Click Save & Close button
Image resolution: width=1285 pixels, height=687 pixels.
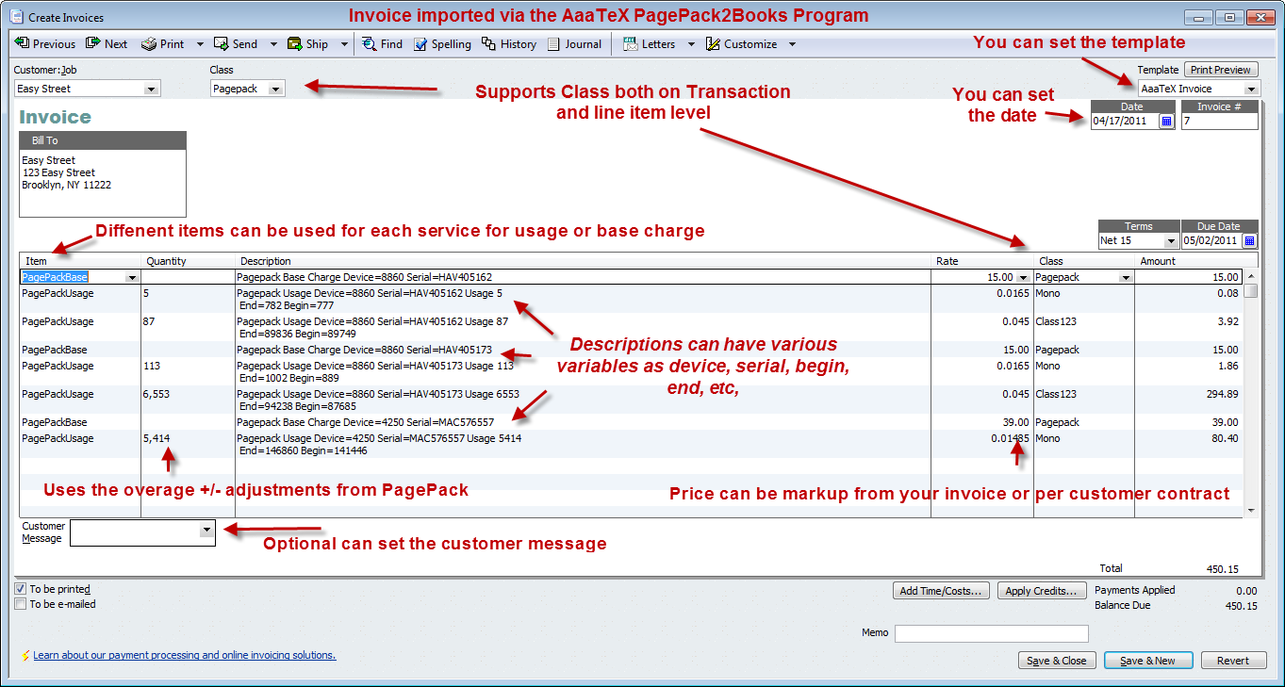point(1057,661)
